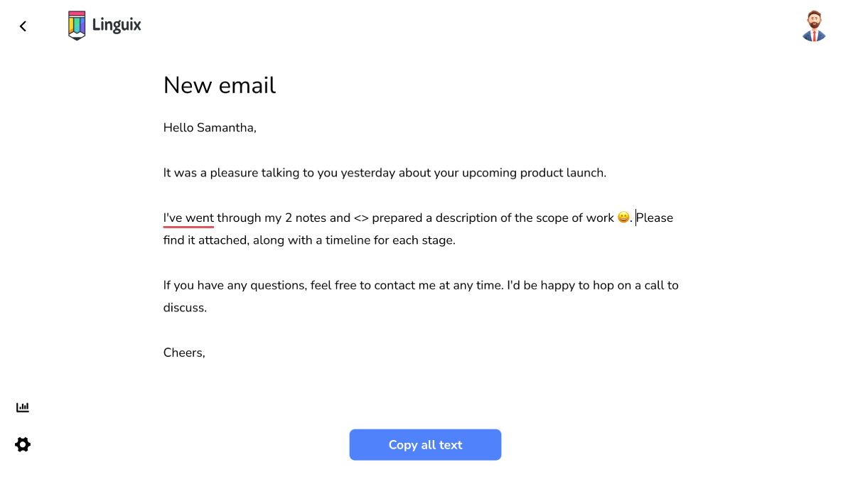Click the underlined "I've went" error
Viewport: 853px width, 482px height.
(x=188, y=218)
